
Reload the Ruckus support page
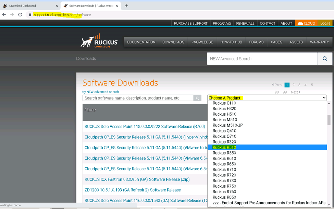coord(20,15)
